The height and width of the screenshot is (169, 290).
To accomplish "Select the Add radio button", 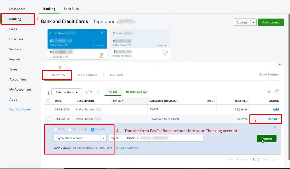I will coord(56,130).
